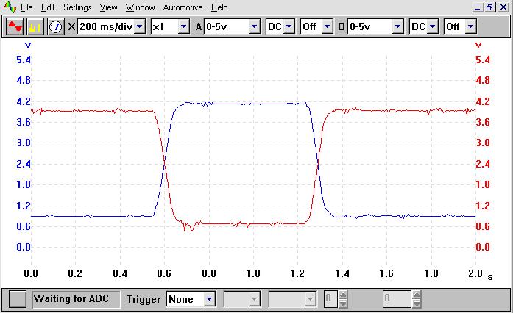Change channel A DC coupling dropdown
The image size is (513, 313).
point(289,26)
